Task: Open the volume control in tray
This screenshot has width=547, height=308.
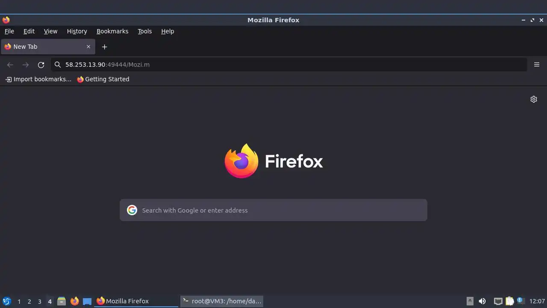Action: click(x=482, y=301)
